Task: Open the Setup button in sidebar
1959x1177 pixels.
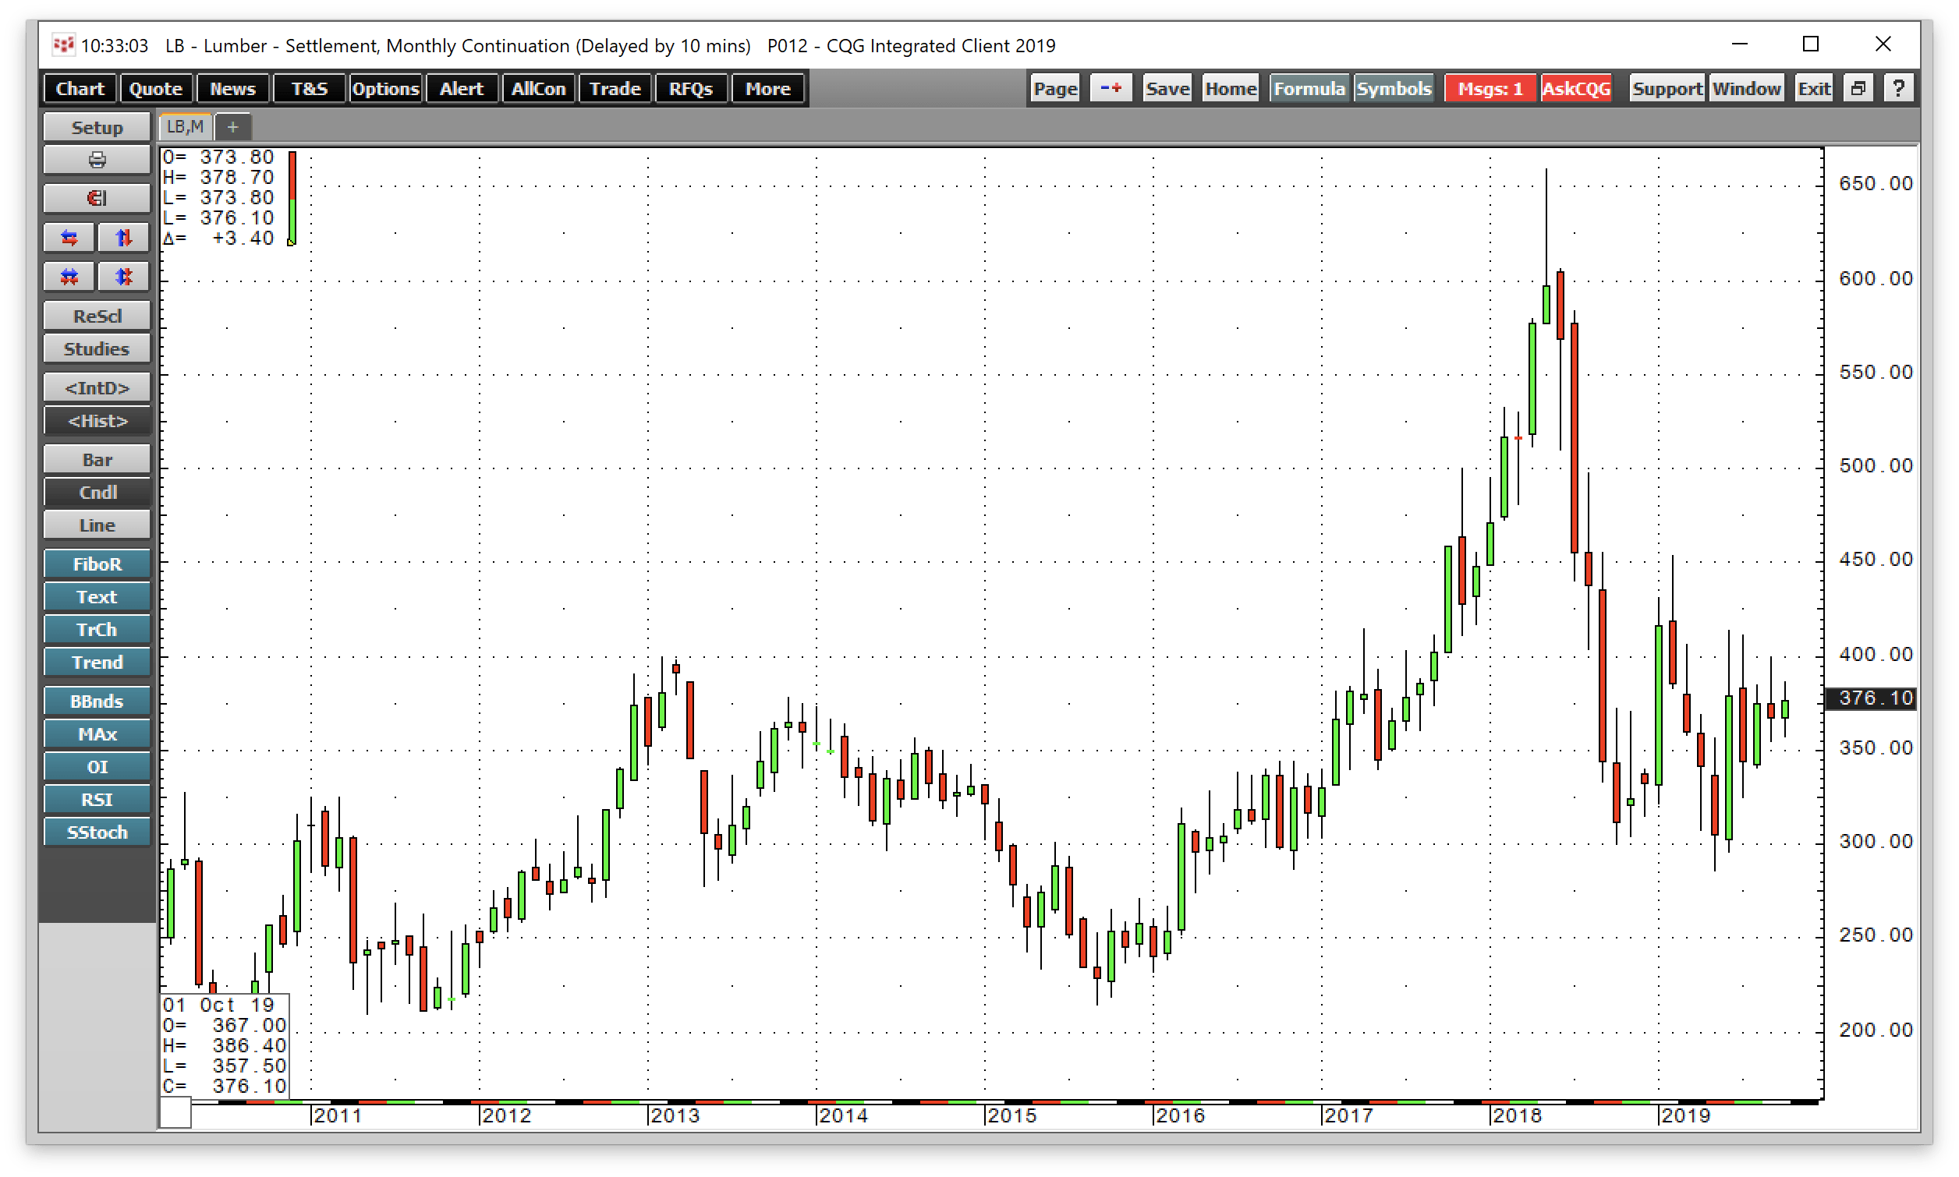Action: (x=97, y=128)
